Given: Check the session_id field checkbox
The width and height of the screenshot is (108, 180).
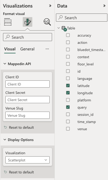Looking at the screenshot, I should click(x=68, y=114).
